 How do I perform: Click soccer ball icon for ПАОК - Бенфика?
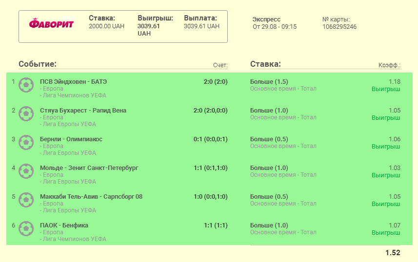click(26, 229)
